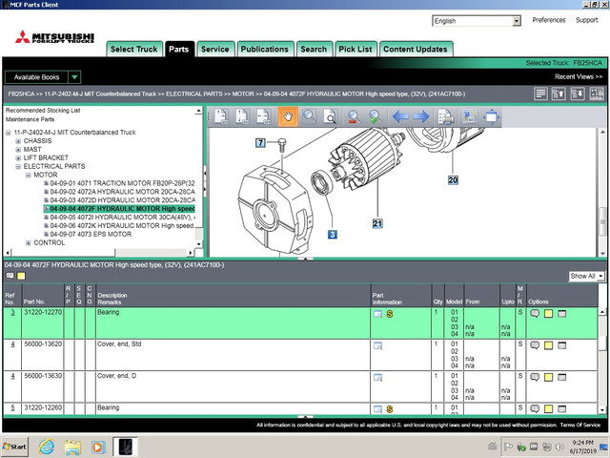Click the fit-to-window icon
The height and width of the screenshot is (458, 610).
(492, 116)
